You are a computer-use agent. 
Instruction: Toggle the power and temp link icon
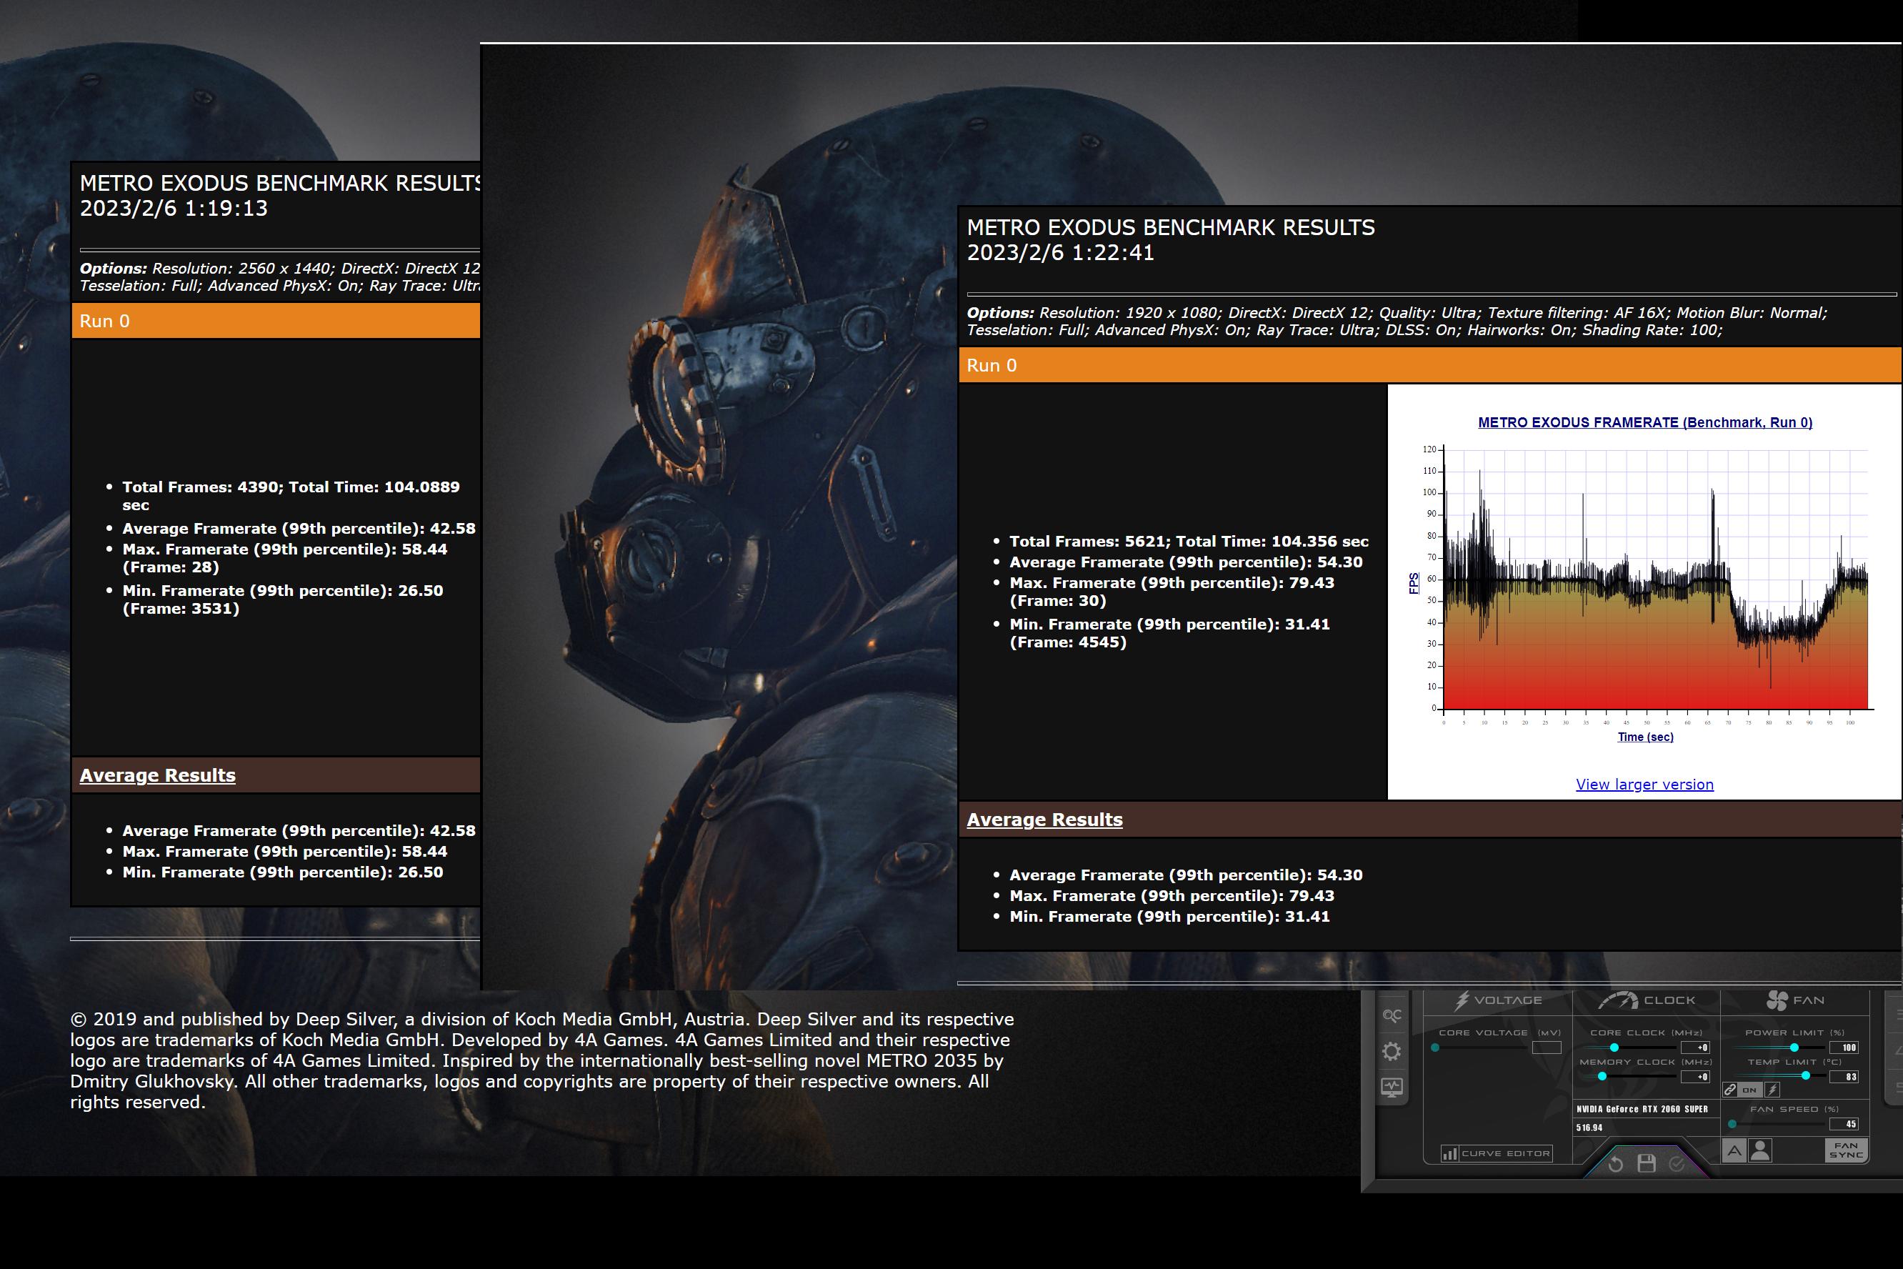[x=1731, y=1090]
